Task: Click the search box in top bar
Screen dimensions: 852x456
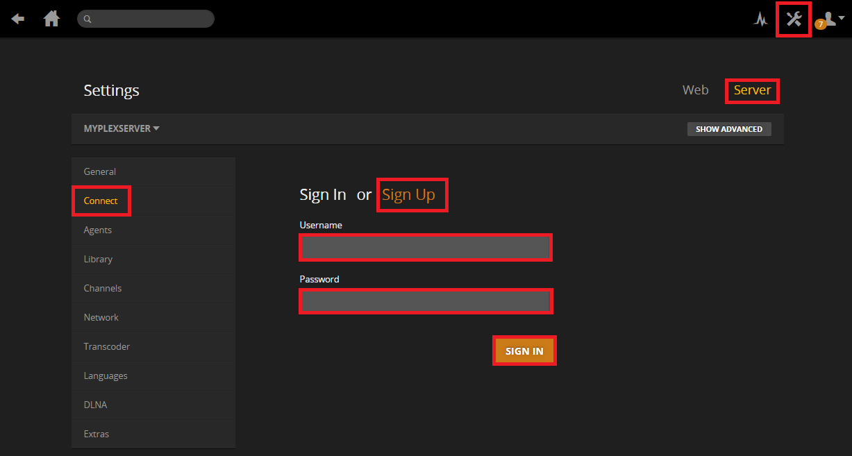Action: point(146,19)
